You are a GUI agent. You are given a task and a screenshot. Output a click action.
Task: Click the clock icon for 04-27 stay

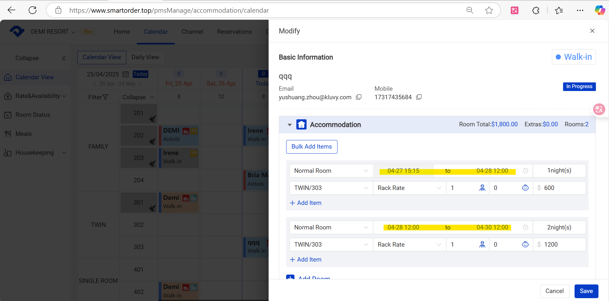coord(525,171)
